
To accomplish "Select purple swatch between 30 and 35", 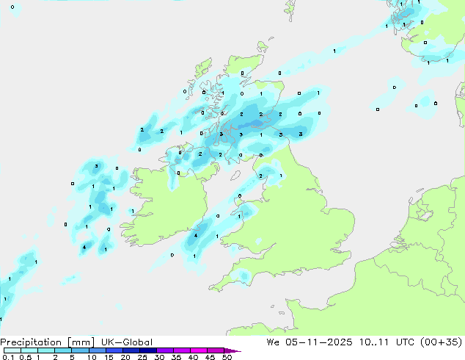I will [x=164, y=350].
